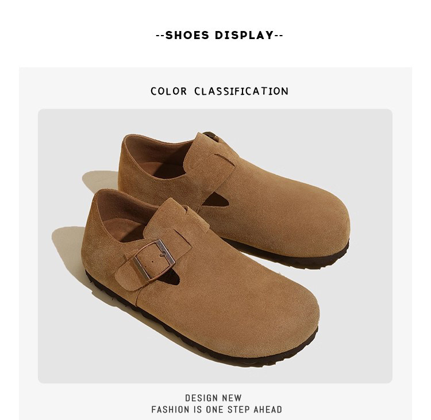Click the metal buckle on the front shoe
The width and height of the screenshot is (431, 420).
pyautogui.click(x=154, y=259)
